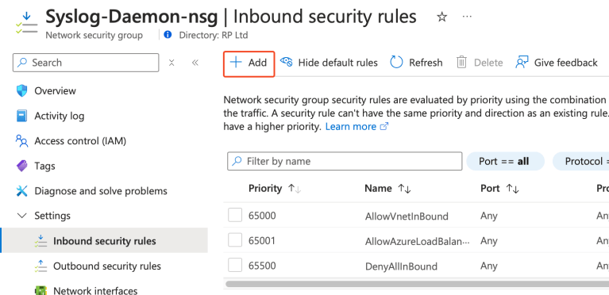609x295 pixels.
Task: Click the Refresh button label
Action: (x=426, y=63)
